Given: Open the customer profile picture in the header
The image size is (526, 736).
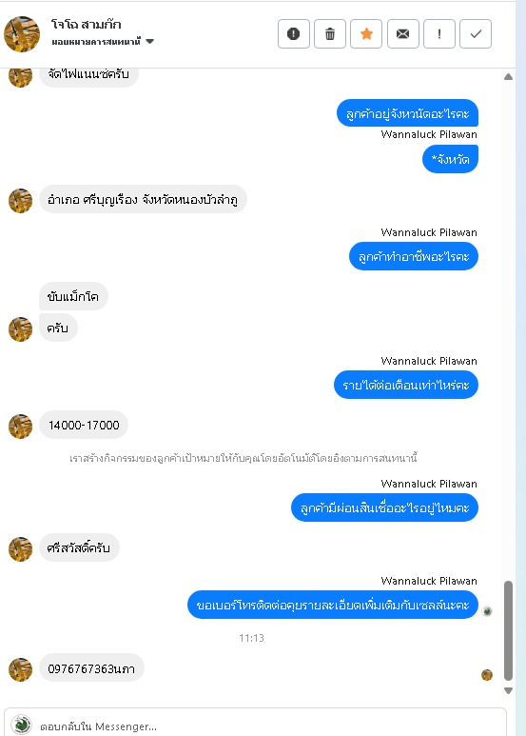Looking at the screenshot, I should click(22, 33).
